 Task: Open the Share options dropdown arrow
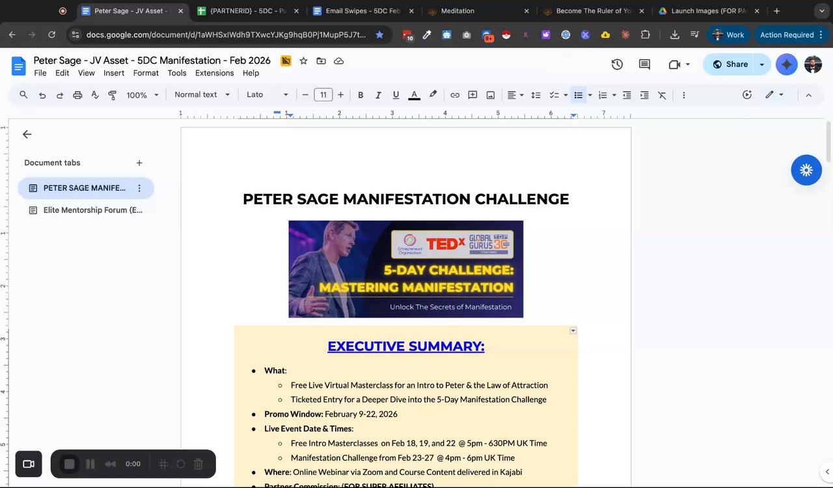[x=761, y=64]
